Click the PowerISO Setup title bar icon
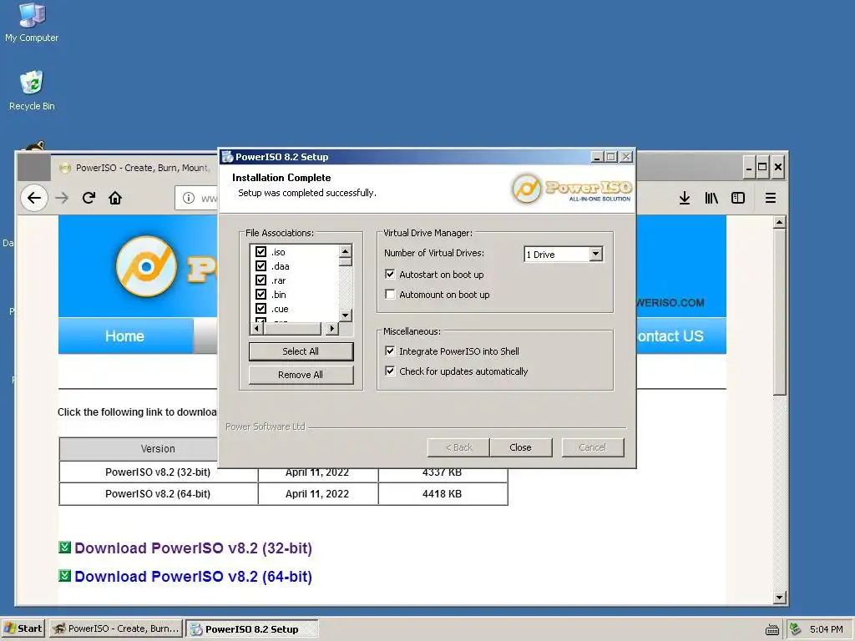 point(227,157)
